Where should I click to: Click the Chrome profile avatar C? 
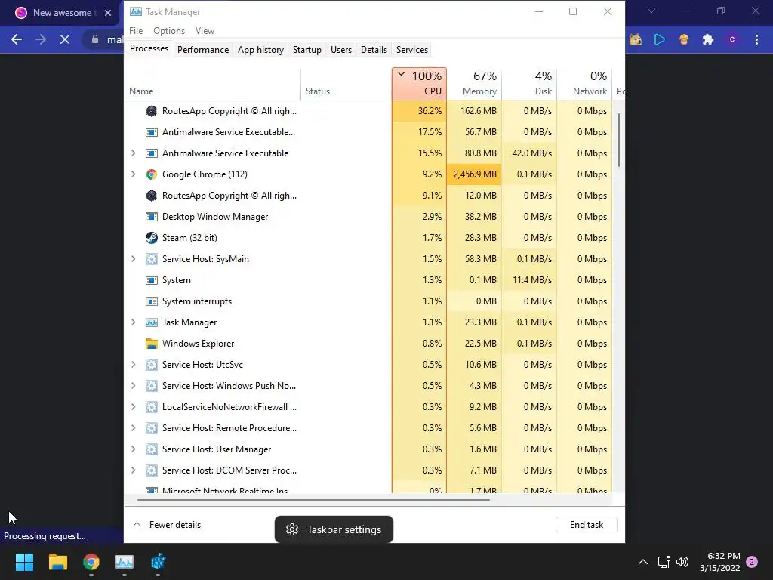point(732,39)
